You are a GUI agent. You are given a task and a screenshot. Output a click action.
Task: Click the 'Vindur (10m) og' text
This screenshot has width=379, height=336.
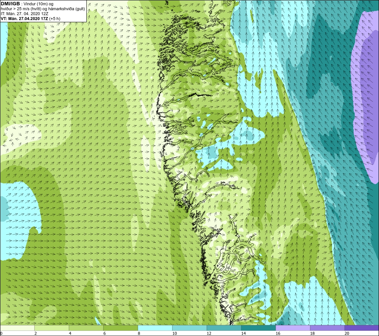[39, 4]
